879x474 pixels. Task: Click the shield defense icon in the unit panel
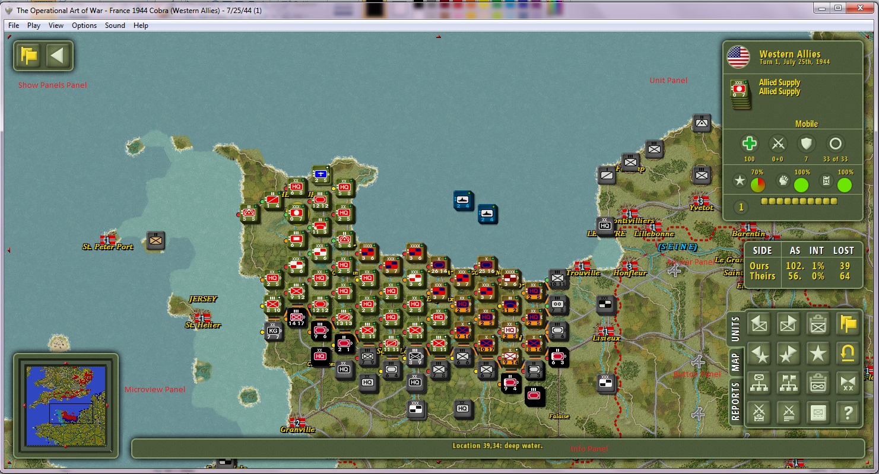pyautogui.click(x=805, y=144)
